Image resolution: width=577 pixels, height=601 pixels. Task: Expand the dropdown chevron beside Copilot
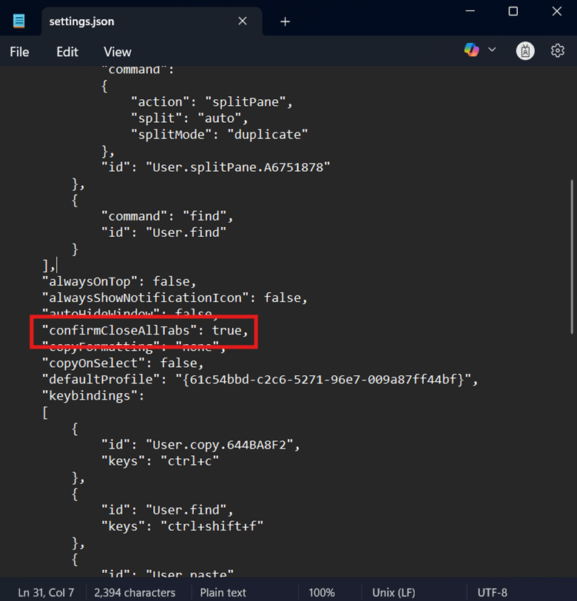(492, 50)
